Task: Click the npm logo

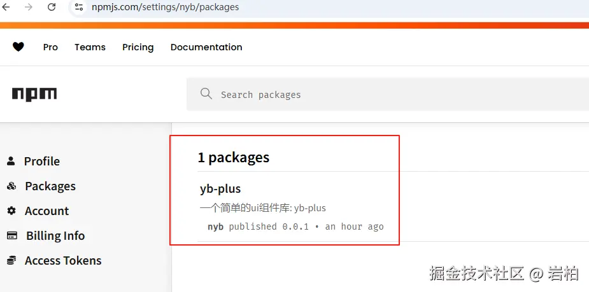Action: (x=34, y=94)
